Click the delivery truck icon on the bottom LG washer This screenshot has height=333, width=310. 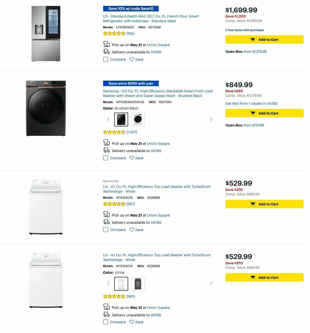click(x=106, y=314)
